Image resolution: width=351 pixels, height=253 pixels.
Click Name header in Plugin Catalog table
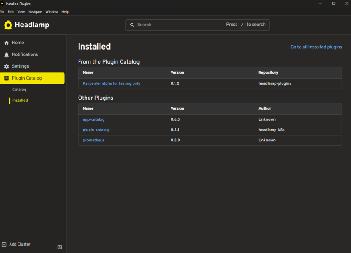point(88,72)
